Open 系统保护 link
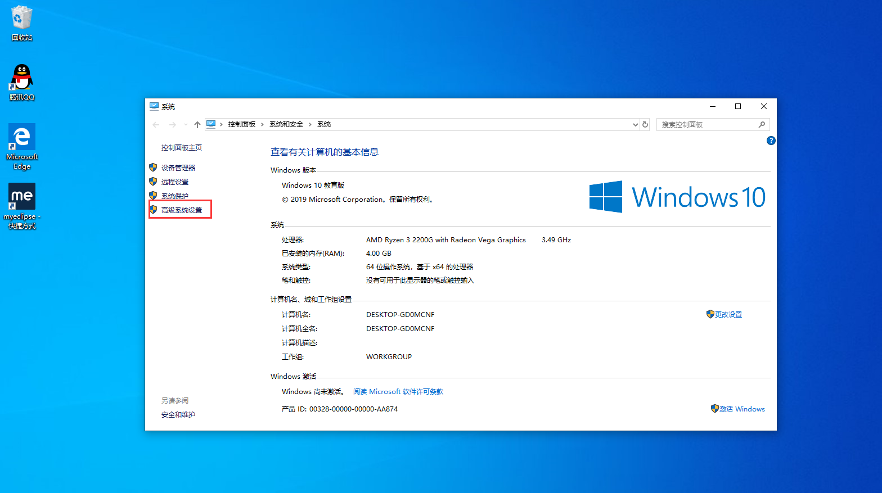The width and height of the screenshot is (882, 493). pos(175,196)
